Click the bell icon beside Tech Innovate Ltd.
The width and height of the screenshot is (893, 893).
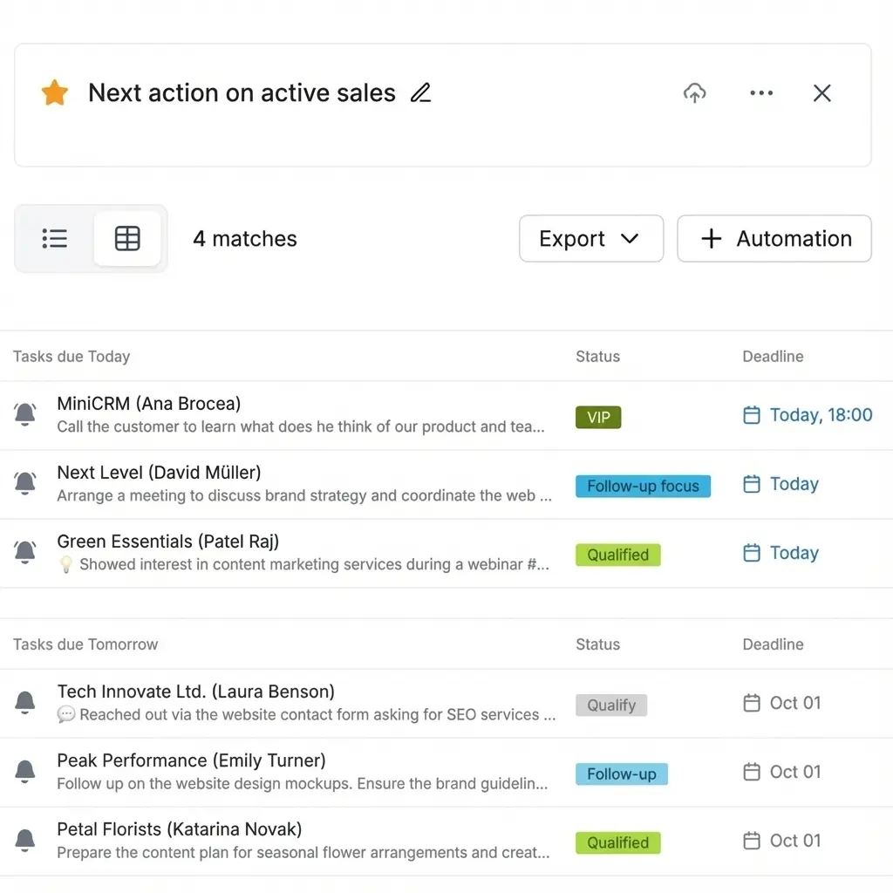pos(25,702)
